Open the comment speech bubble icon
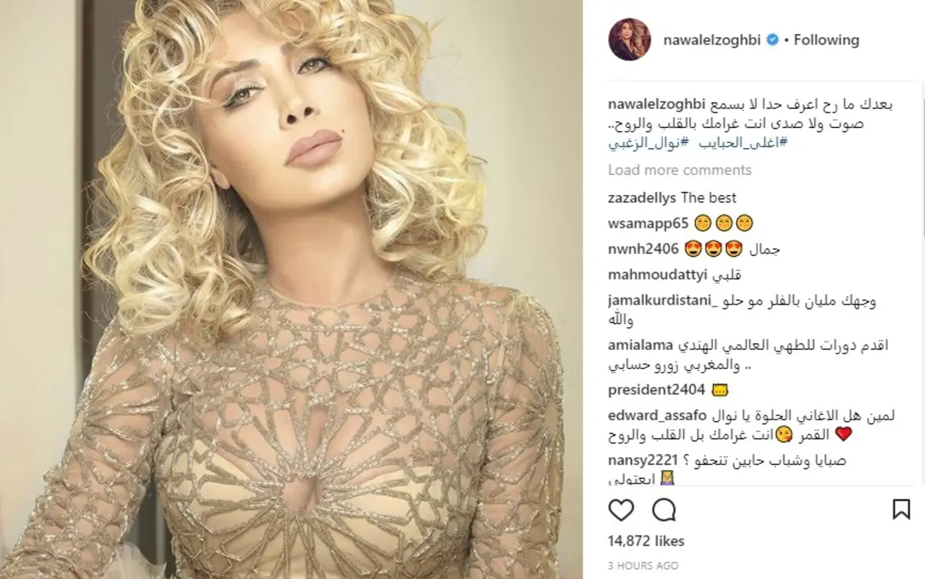 click(x=664, y=510)
